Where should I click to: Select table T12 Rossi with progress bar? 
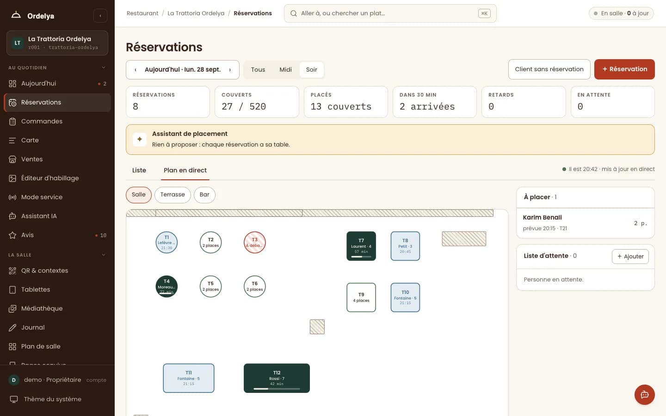tap(277, 378)
